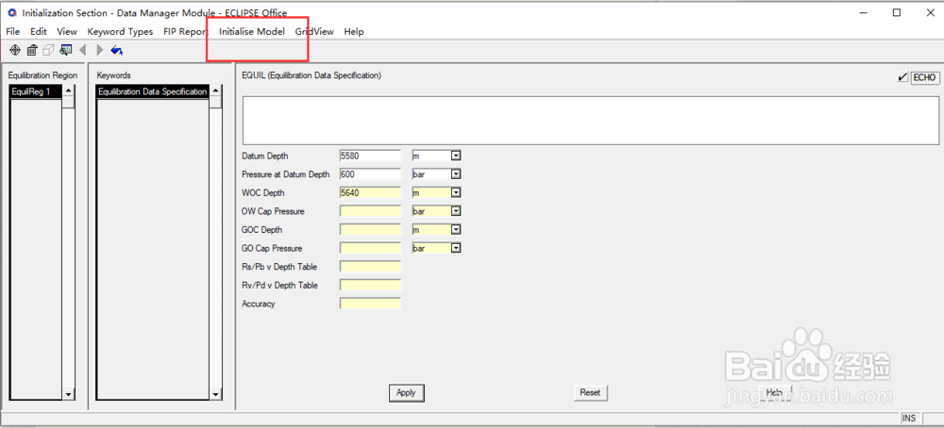
Task: Open the Edit menu
Action: [39, 31]
